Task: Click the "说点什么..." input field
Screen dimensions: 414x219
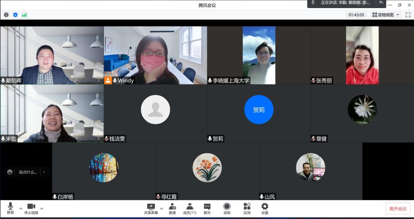Action: (x=27, y=172)
